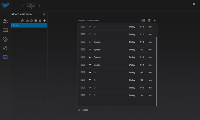Click the action list scrollbar
The width and height of the screenshot is (200, 120).
click(x=156, y=71)
